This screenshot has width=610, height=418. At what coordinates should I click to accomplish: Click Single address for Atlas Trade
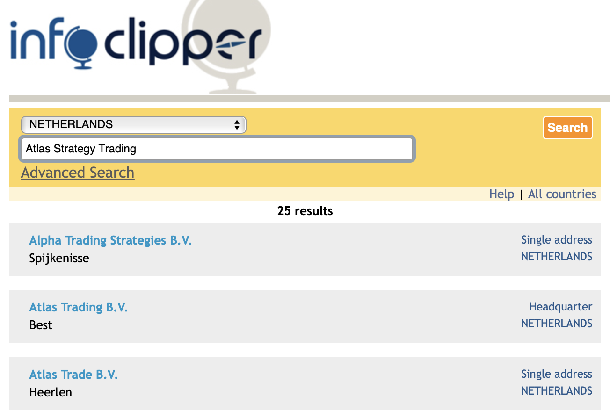click(557, 374)
